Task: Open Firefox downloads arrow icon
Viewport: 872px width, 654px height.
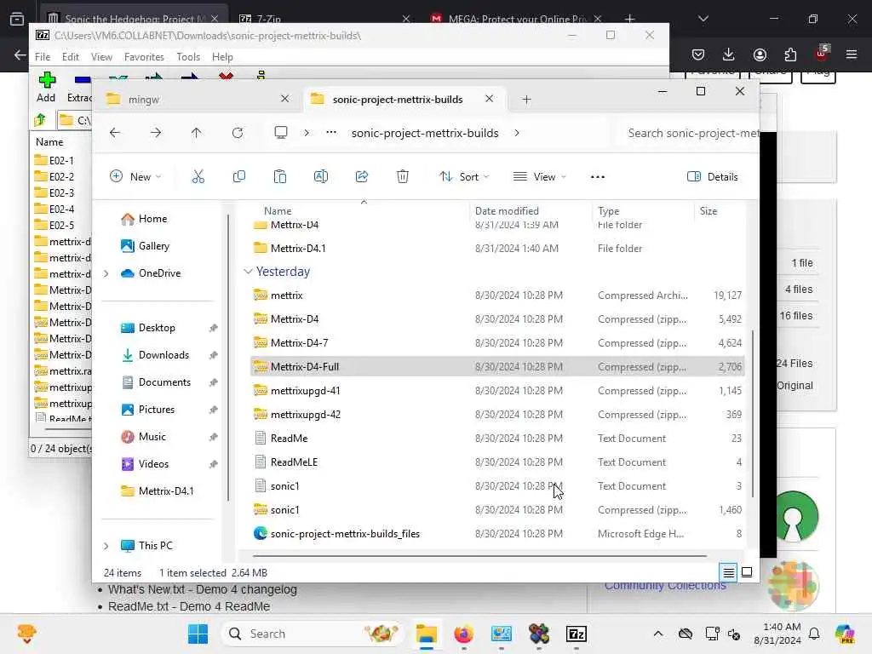Action: point(729,54)
